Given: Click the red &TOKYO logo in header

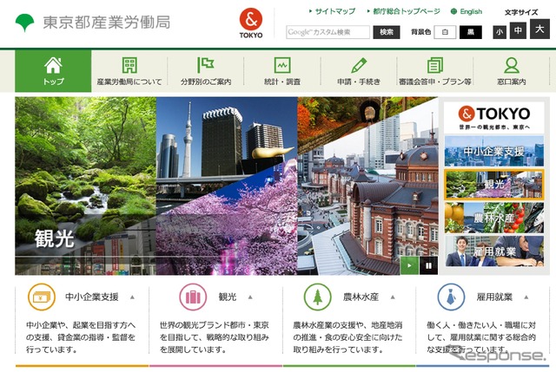Looking at the screenshot, I should click(251, 23).
